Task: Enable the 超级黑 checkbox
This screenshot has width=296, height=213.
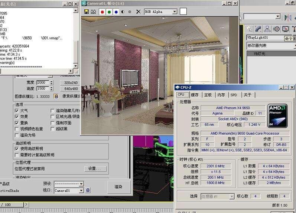Action: (x=53, y=129)
